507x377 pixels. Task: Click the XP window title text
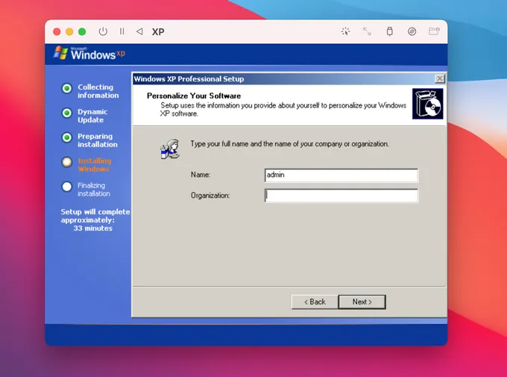point(158,32)
